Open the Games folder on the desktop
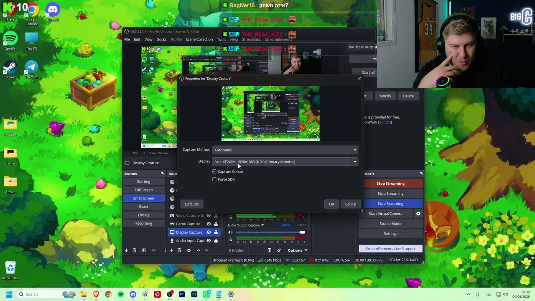Image resolution: width=535 pixels, height=301 pixels. 10,156
